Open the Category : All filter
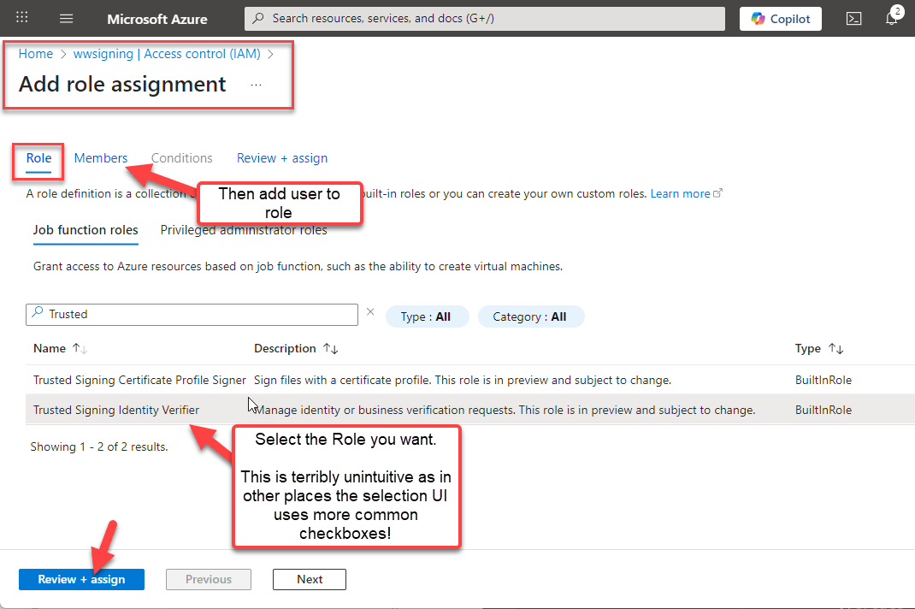 pyautogui.click(x=530, y=316)
